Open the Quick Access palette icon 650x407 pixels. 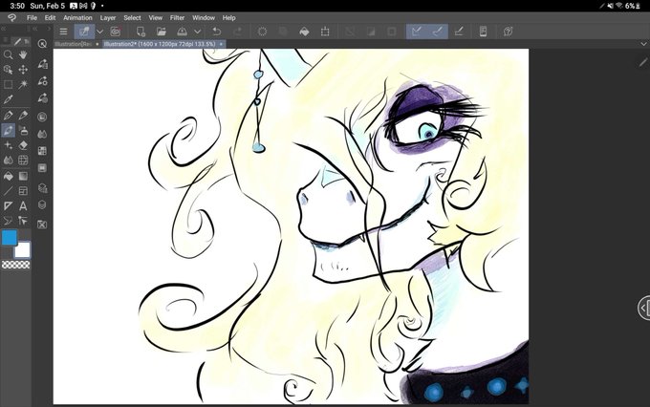click(x=42, y=44)
